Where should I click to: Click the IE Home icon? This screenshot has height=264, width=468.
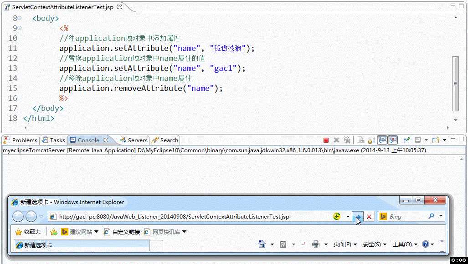click(x=262, y=244)
